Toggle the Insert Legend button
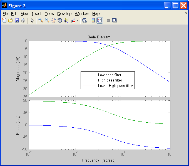Image resolution: width=189 pixels, height=166 pixels. click(100, 20)
